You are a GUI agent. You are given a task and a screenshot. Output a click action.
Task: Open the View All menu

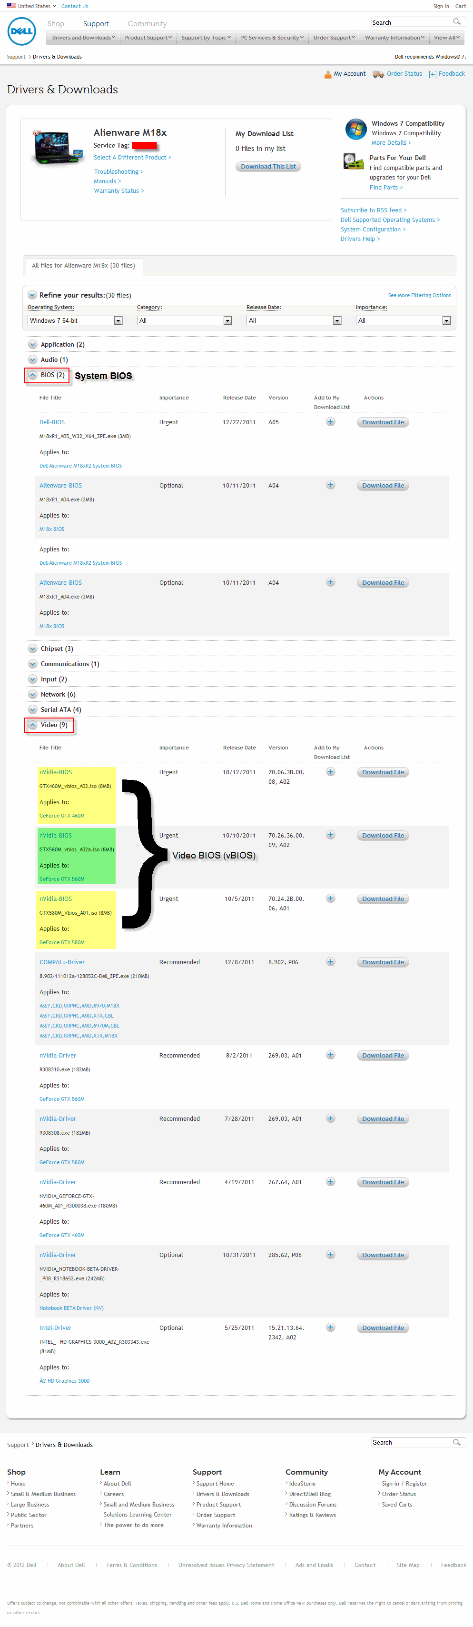(x=447, y=38)
